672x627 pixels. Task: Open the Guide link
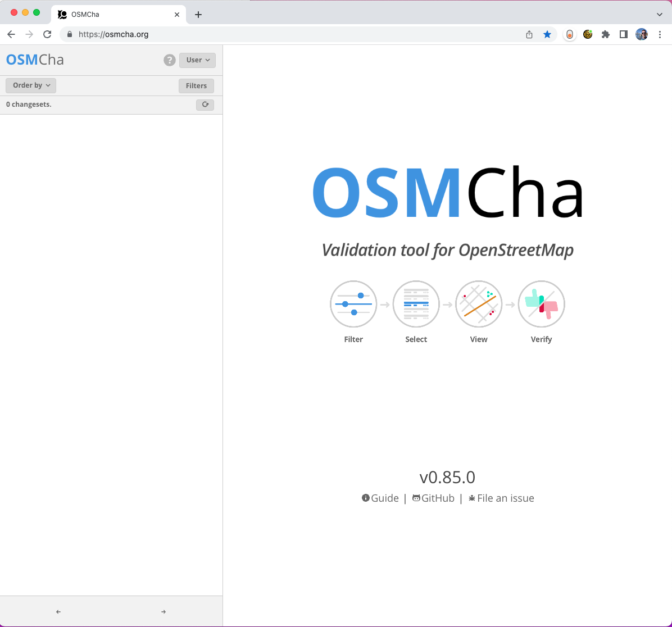tap(380, 498)
